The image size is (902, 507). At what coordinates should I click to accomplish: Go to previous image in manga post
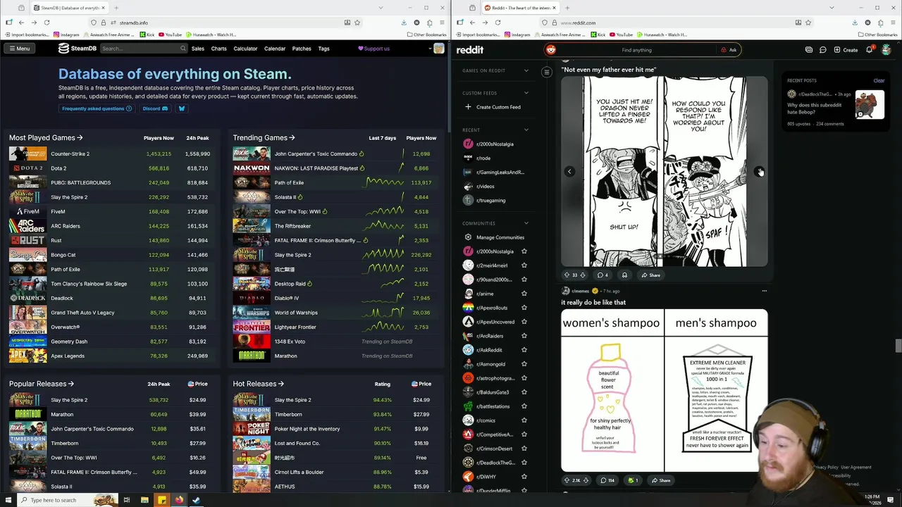tap(569, 171)
